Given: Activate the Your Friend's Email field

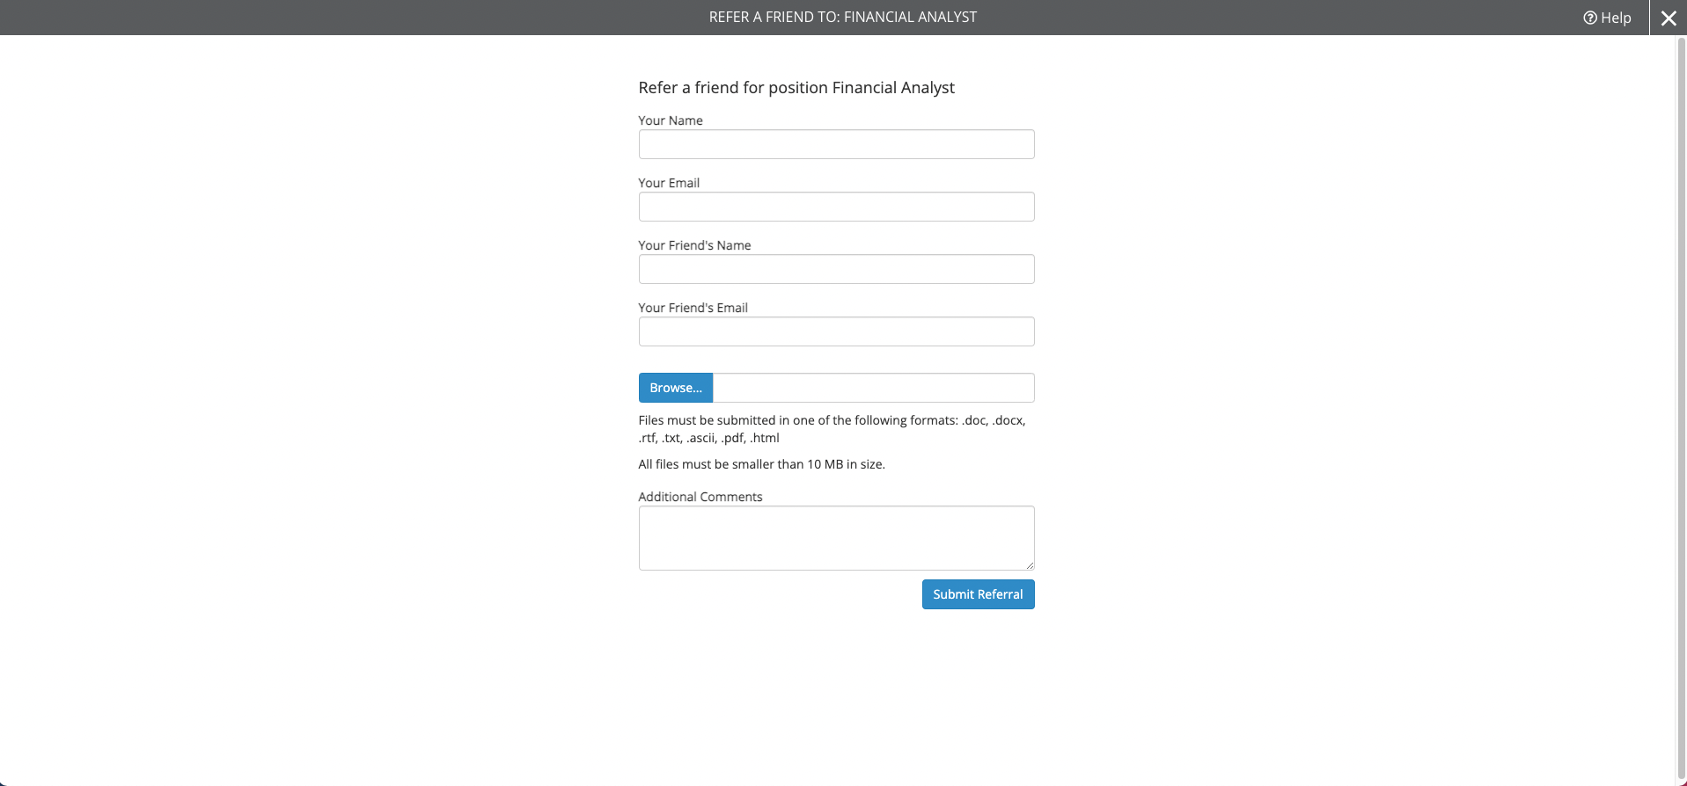Looking at the screenshot, I should 836,331.
